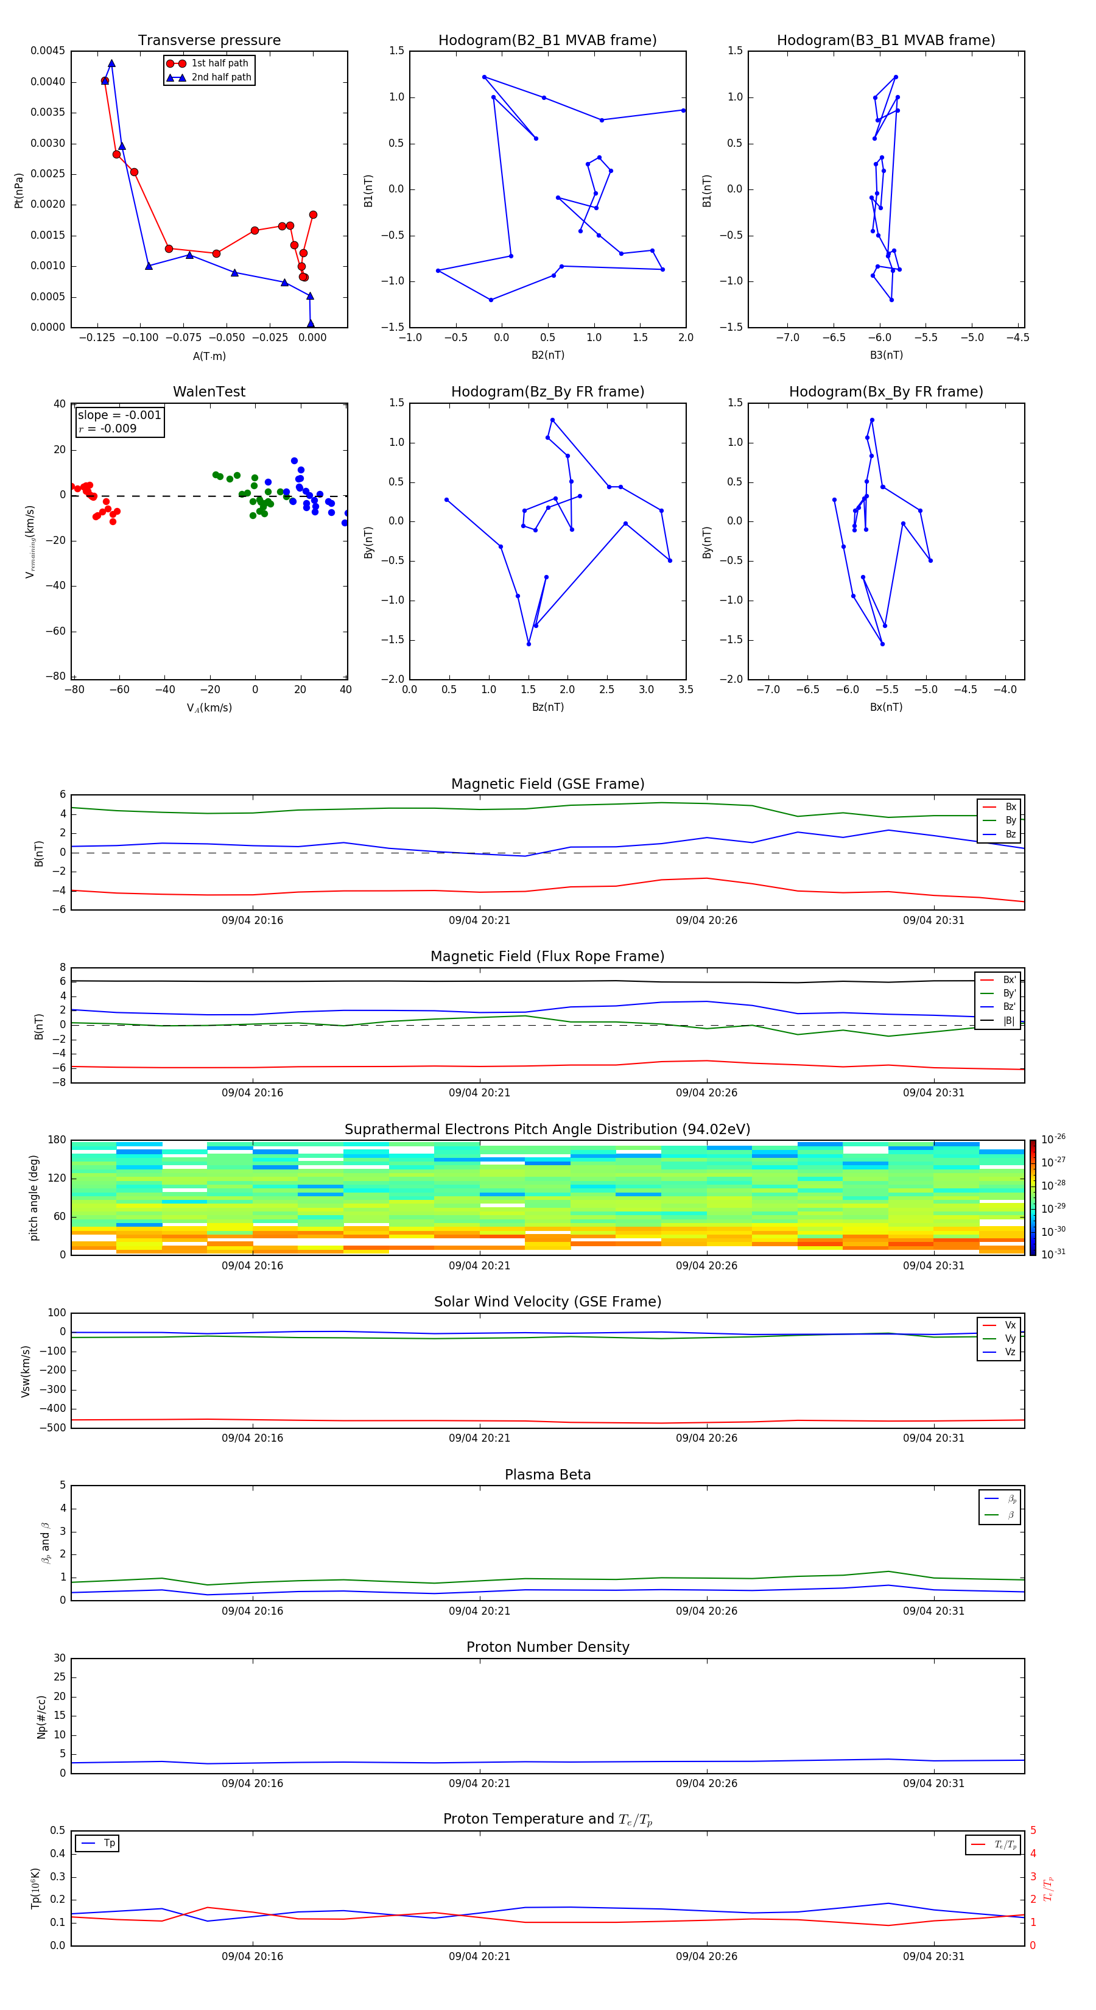Viewport: 1096px width, 2010px height.
Task: Click the Proton Temperature and Te/Tp title
Action: click(547, 1819)
